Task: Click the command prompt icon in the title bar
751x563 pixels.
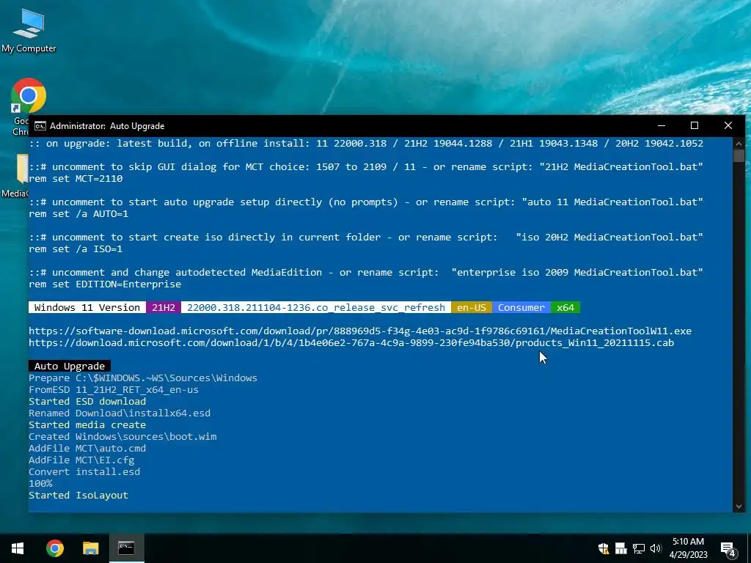Action: click(x=40, y=126)
